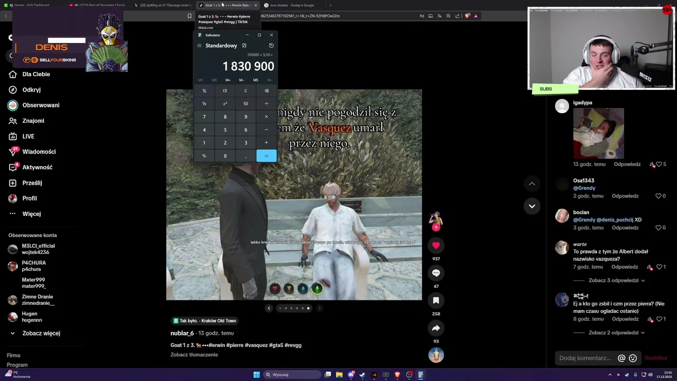Click Calculator digit 7 key

(204, 116)
